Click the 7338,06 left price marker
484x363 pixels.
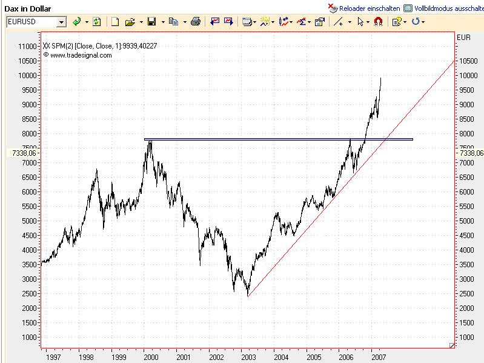point(24,153)
